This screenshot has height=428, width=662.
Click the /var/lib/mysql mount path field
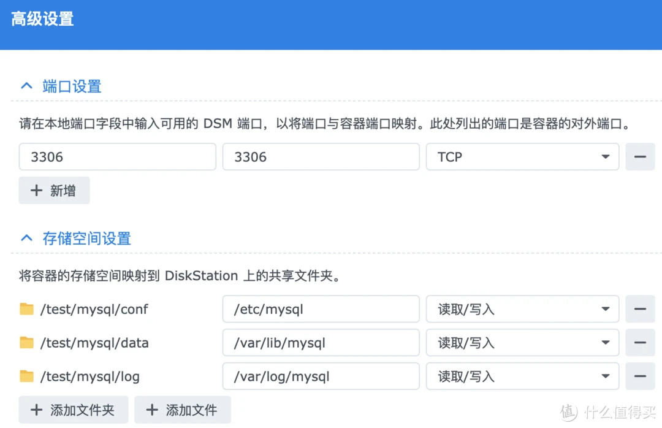(321, 343)
